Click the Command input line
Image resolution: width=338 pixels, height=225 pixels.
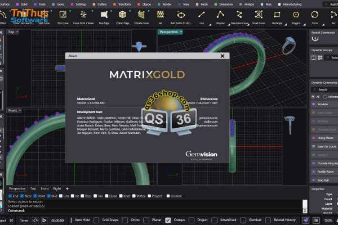pyautogui.click(x=154, y=211)
